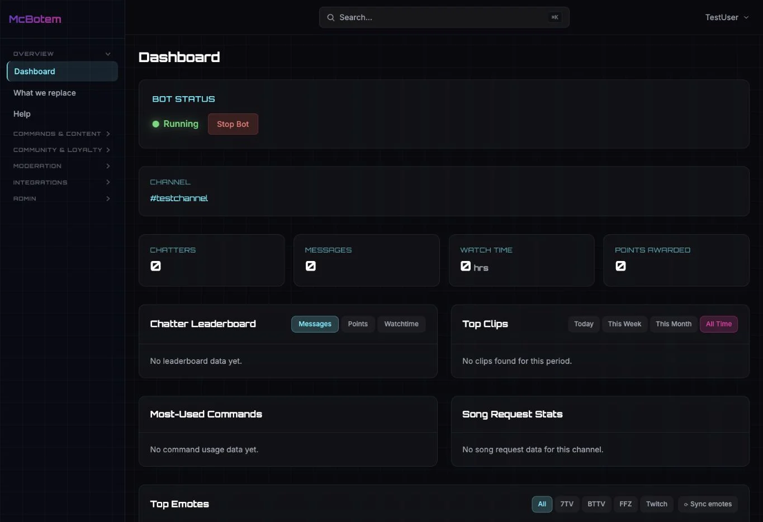Open the What we replace page
Screen dimensions: 763x522
tap(45, 93)
